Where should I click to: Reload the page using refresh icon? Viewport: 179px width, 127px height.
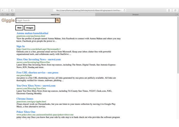124,10
